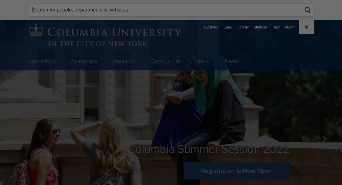Select the Alumni link

pyautogui.click(x=290, y=27)
